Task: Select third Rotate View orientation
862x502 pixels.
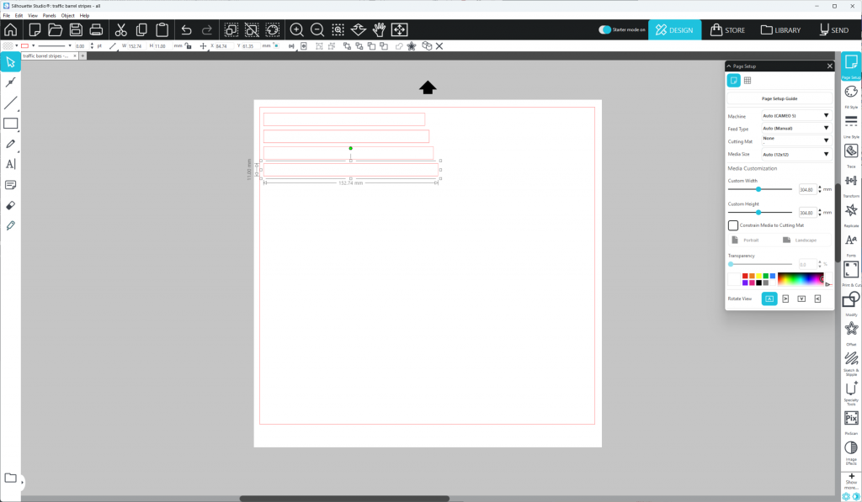Action: [801, 299]
